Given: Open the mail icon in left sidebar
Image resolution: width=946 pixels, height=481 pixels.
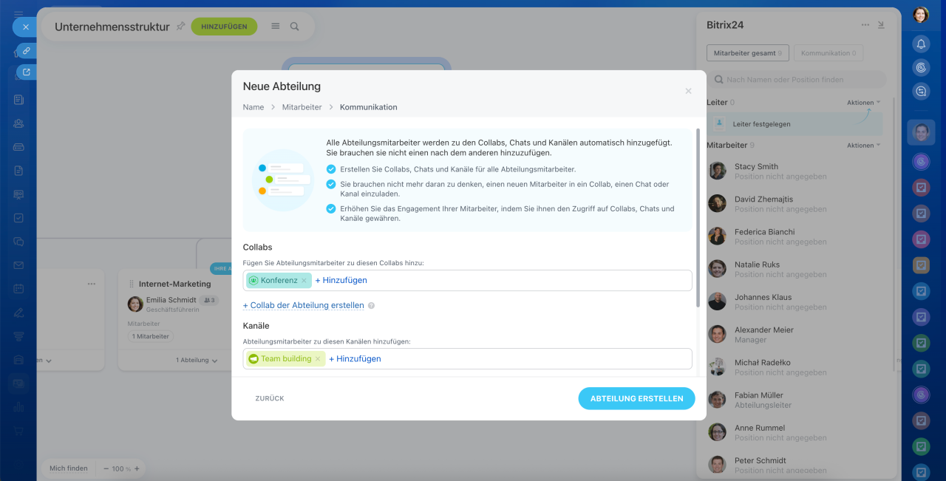Looking at the screenshot, I should pyautogui.click(x=18, y=265).
